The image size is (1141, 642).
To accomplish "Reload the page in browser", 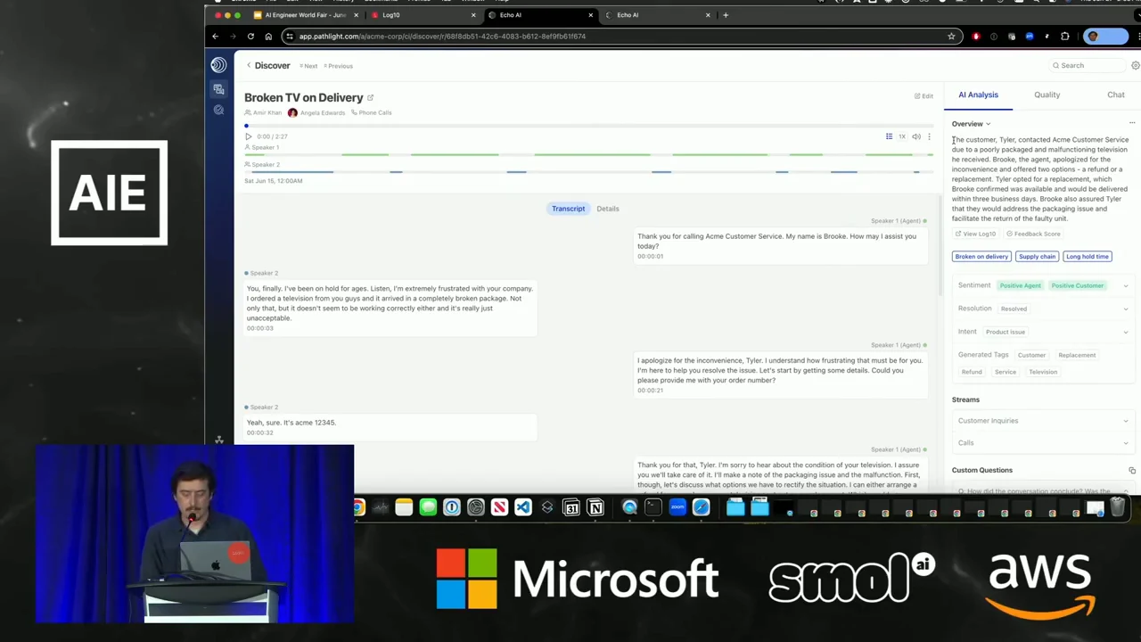I will tap(250, 37).
